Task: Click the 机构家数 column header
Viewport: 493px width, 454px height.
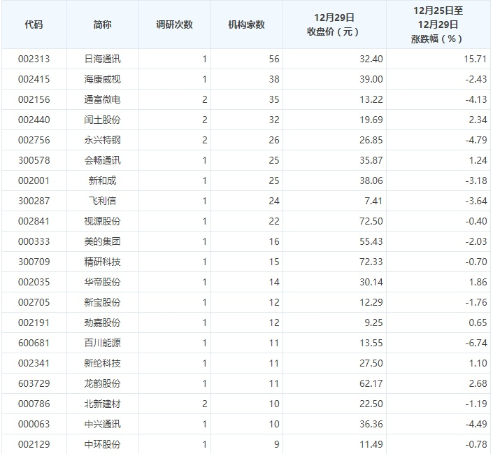Action: point(246,24)
